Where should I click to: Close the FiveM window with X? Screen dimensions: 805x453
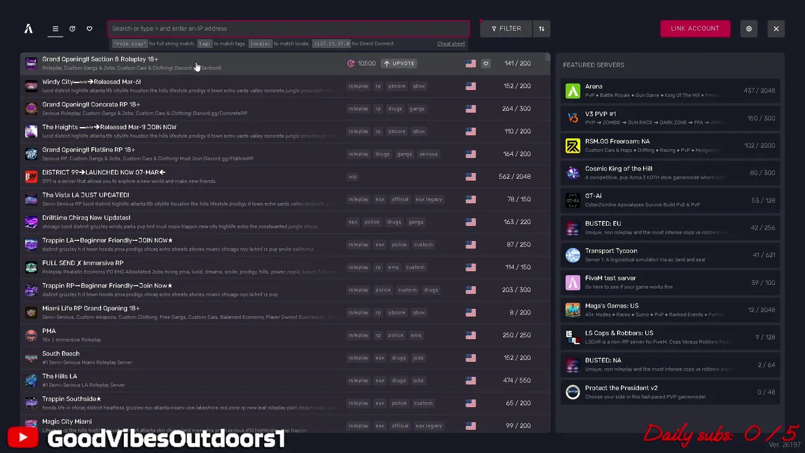[x=776, y=28]
